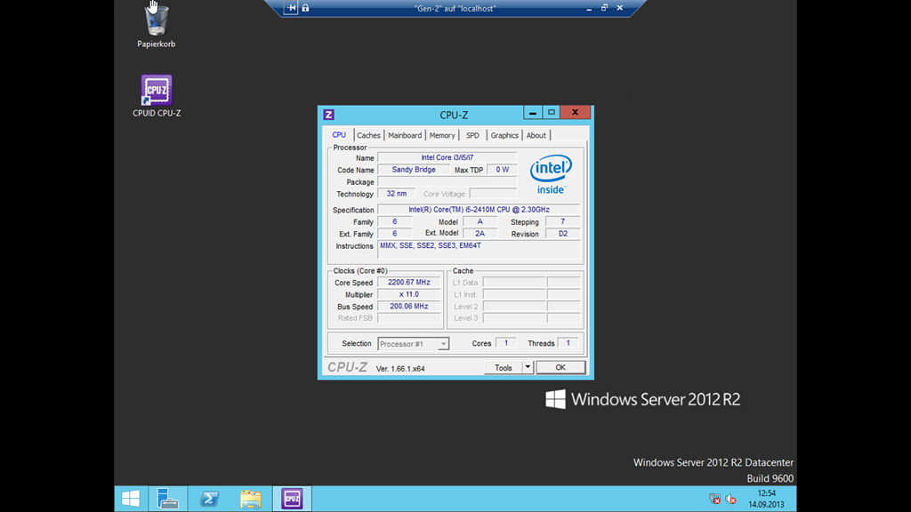This screenshot has height=512, width=911.
Task: Select the CPU tab
Action: point(339,135)
